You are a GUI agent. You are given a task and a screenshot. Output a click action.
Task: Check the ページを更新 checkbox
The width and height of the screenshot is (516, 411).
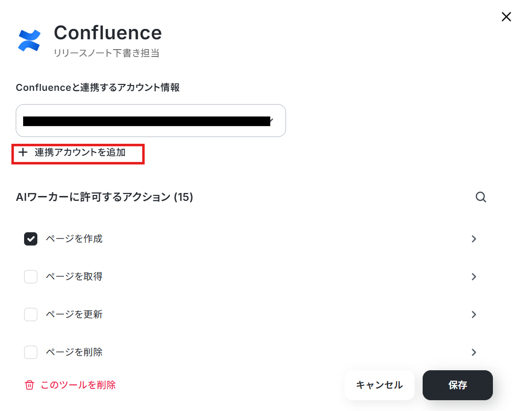click(x=30, y=315)
